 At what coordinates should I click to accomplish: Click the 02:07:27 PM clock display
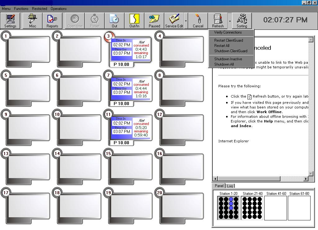(x=285, y=20)
